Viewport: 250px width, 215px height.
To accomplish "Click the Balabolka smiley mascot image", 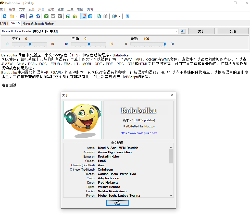I will click(83, 120).
